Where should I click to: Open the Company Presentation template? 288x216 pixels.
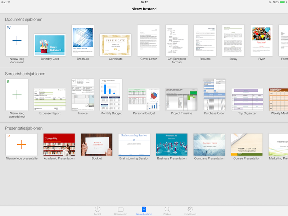pos(209,144)
